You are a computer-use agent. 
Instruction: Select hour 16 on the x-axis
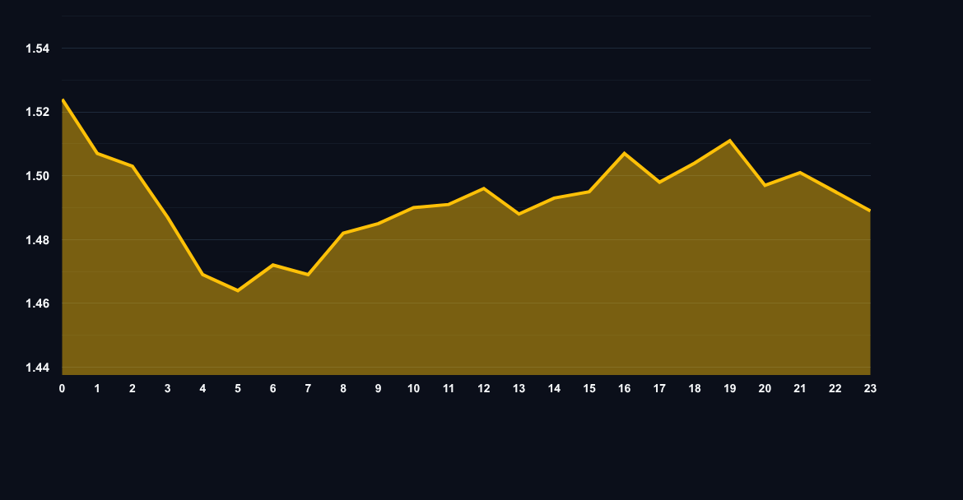[x=625, y=389]
